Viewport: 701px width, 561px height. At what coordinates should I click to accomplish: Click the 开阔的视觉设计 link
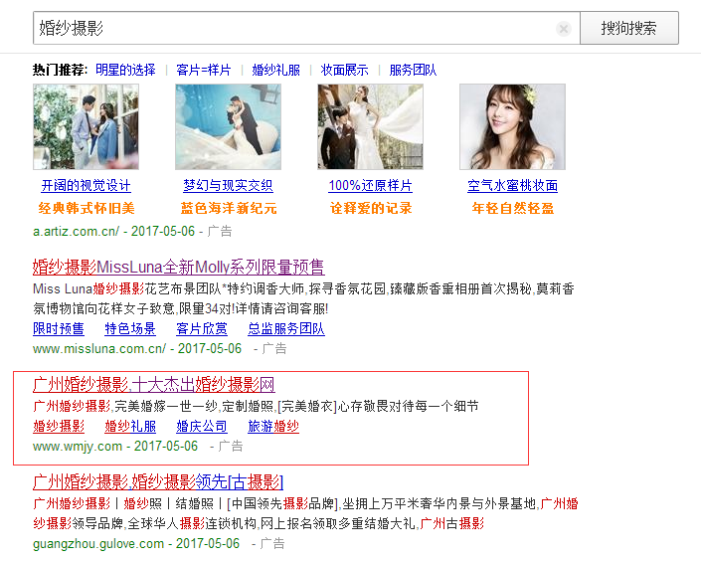click(x=86, y=186)
